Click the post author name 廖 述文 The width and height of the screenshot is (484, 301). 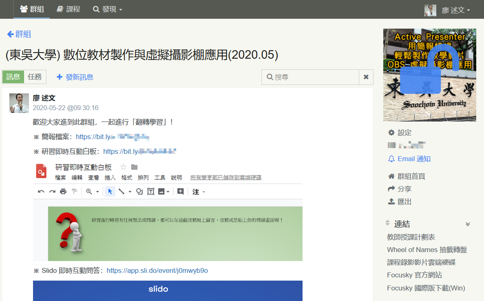click(x=44, y=98)
